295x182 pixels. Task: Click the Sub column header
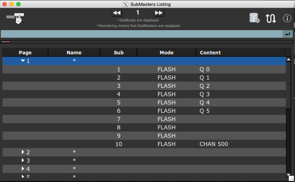click(x=119, y=53)
